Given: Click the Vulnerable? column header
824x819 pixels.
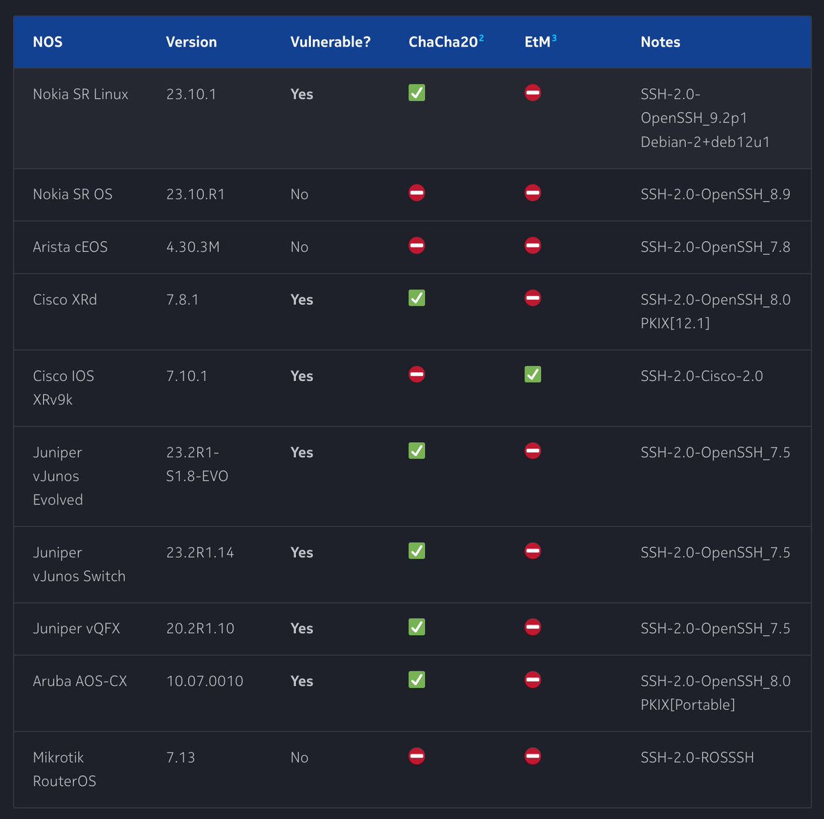Looking at the screenshot, I should pos(330,42).
